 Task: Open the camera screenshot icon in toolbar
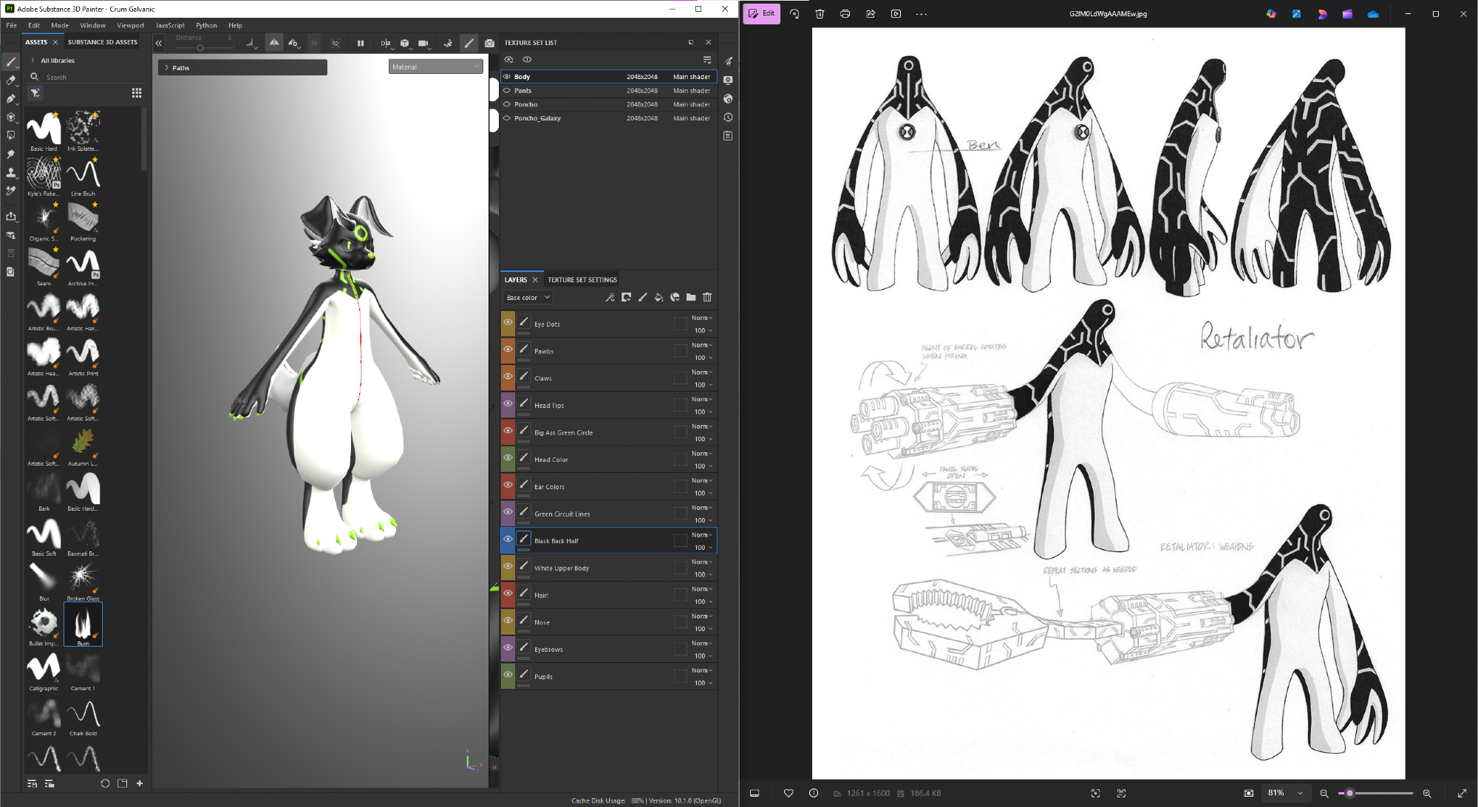tap(489, 44)
